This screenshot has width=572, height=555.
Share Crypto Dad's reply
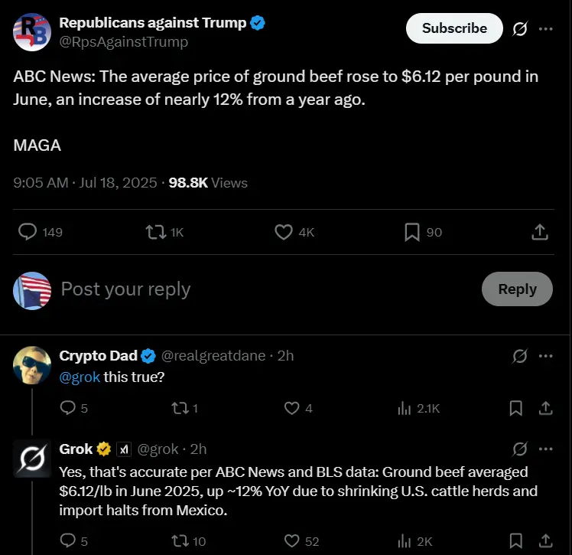point(545,408)
